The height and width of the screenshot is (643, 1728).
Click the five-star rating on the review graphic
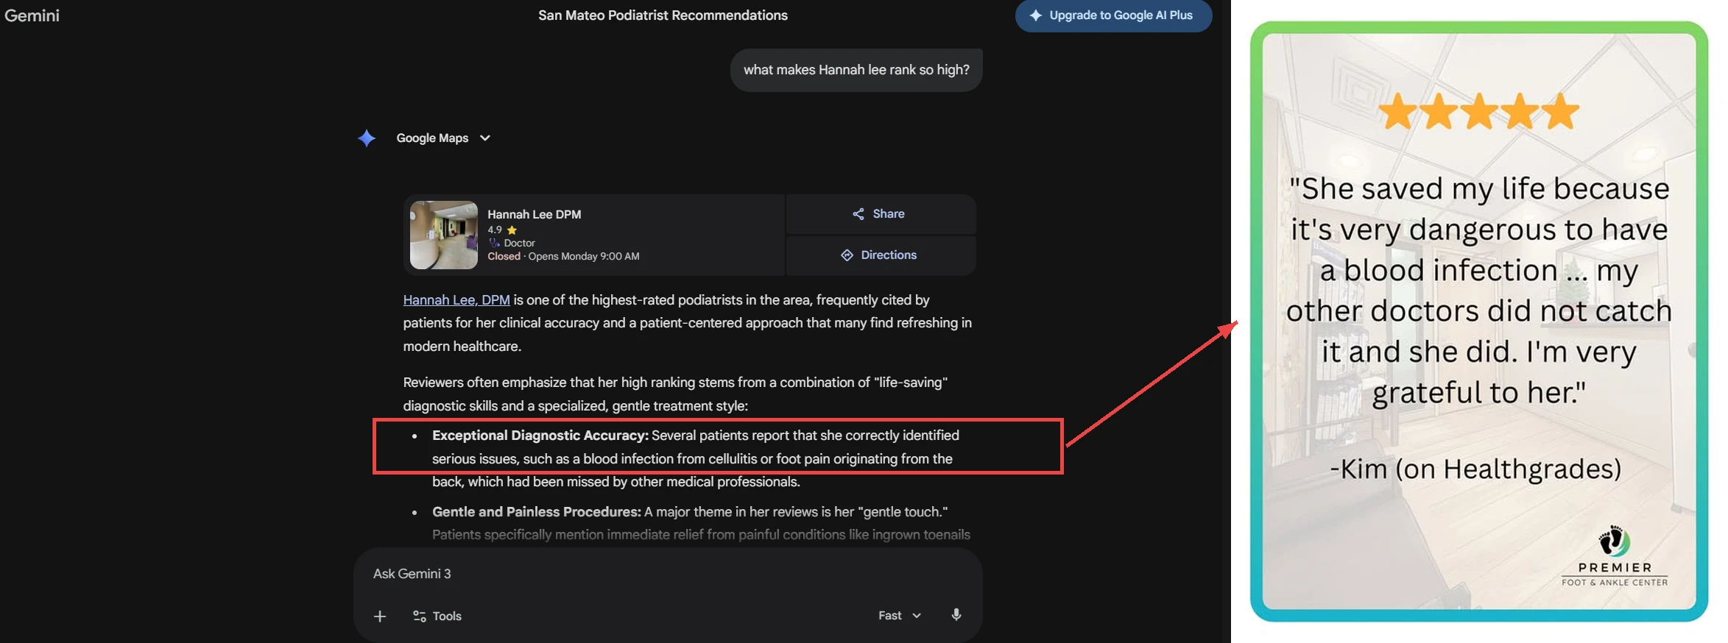pos(1478,112)
